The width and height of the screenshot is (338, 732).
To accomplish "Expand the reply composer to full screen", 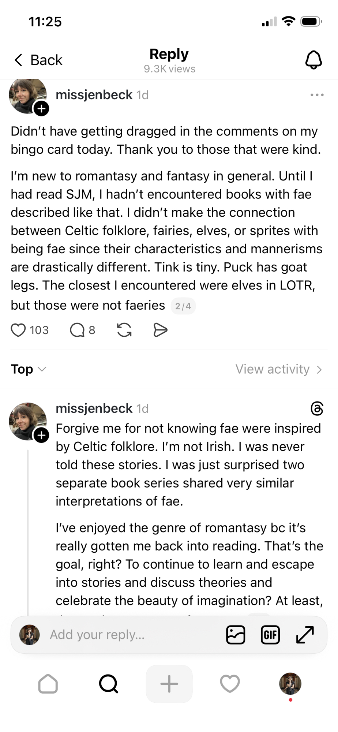I will coord(305,635).
